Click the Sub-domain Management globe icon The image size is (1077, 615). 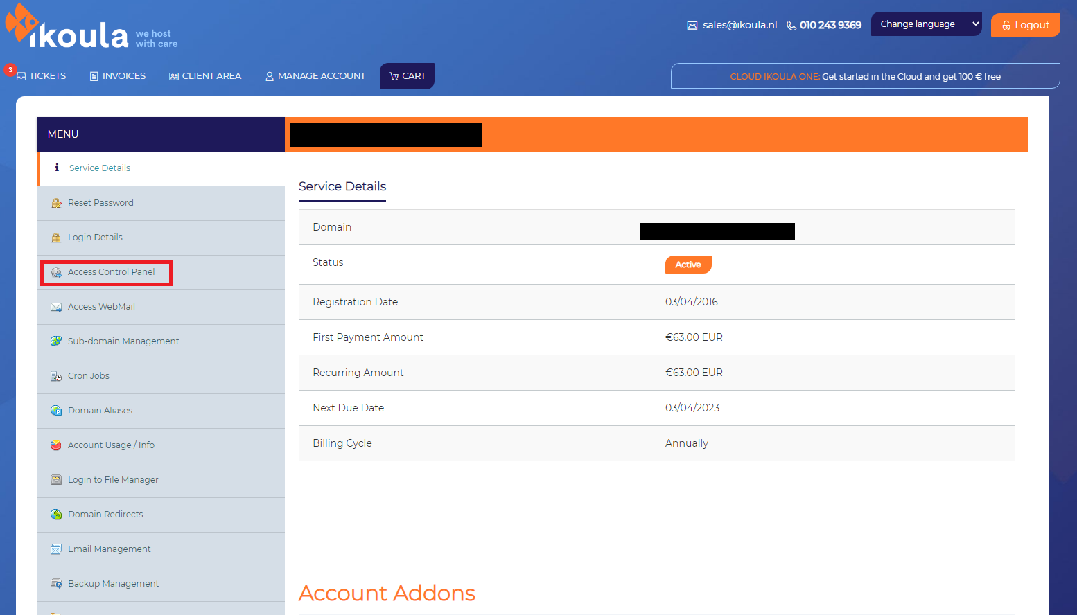(56, 341)
